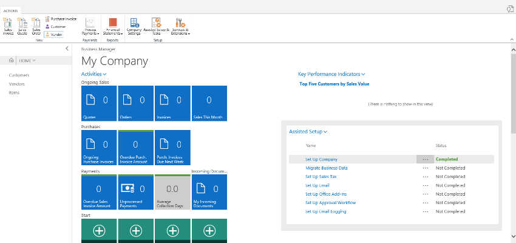Collapse the ribbon with the chevron
Image resolution: width=516 pixels, height=243 pixels.
(511, 39)
